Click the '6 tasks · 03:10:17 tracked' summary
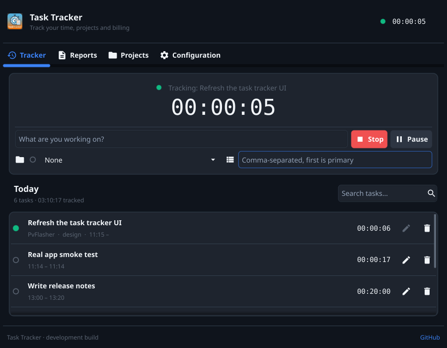 49,200
